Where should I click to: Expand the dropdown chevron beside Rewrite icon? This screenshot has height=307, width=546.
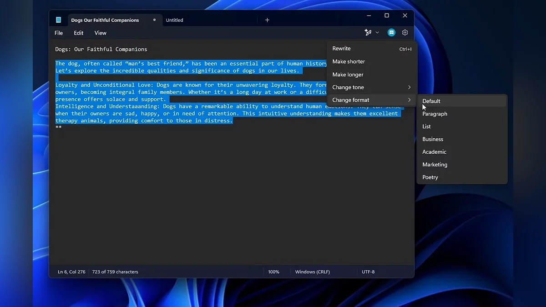(x=377, y=33)
